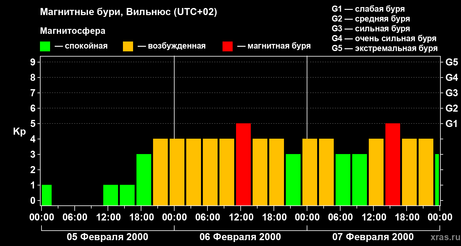Click the only orange bar on 05 Февраля
Screen dimensions: 461x246
160,172
